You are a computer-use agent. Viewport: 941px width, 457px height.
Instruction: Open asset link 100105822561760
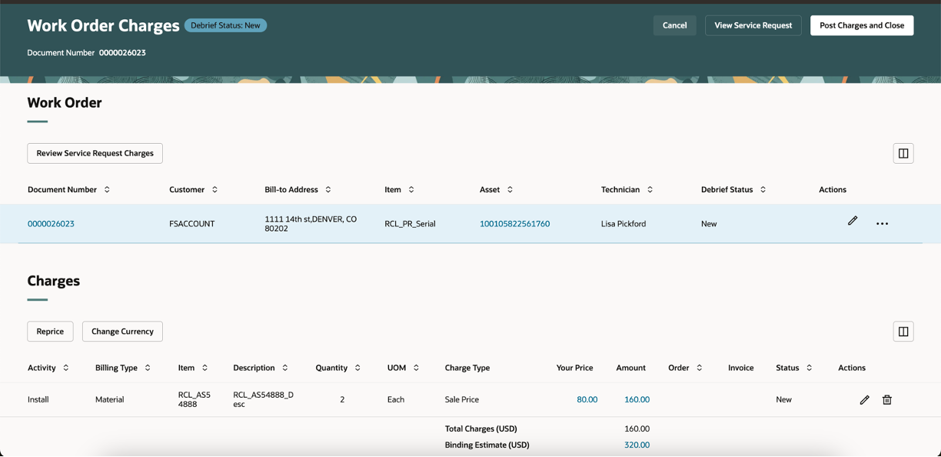pyautogui.click(x=515, y=224)
